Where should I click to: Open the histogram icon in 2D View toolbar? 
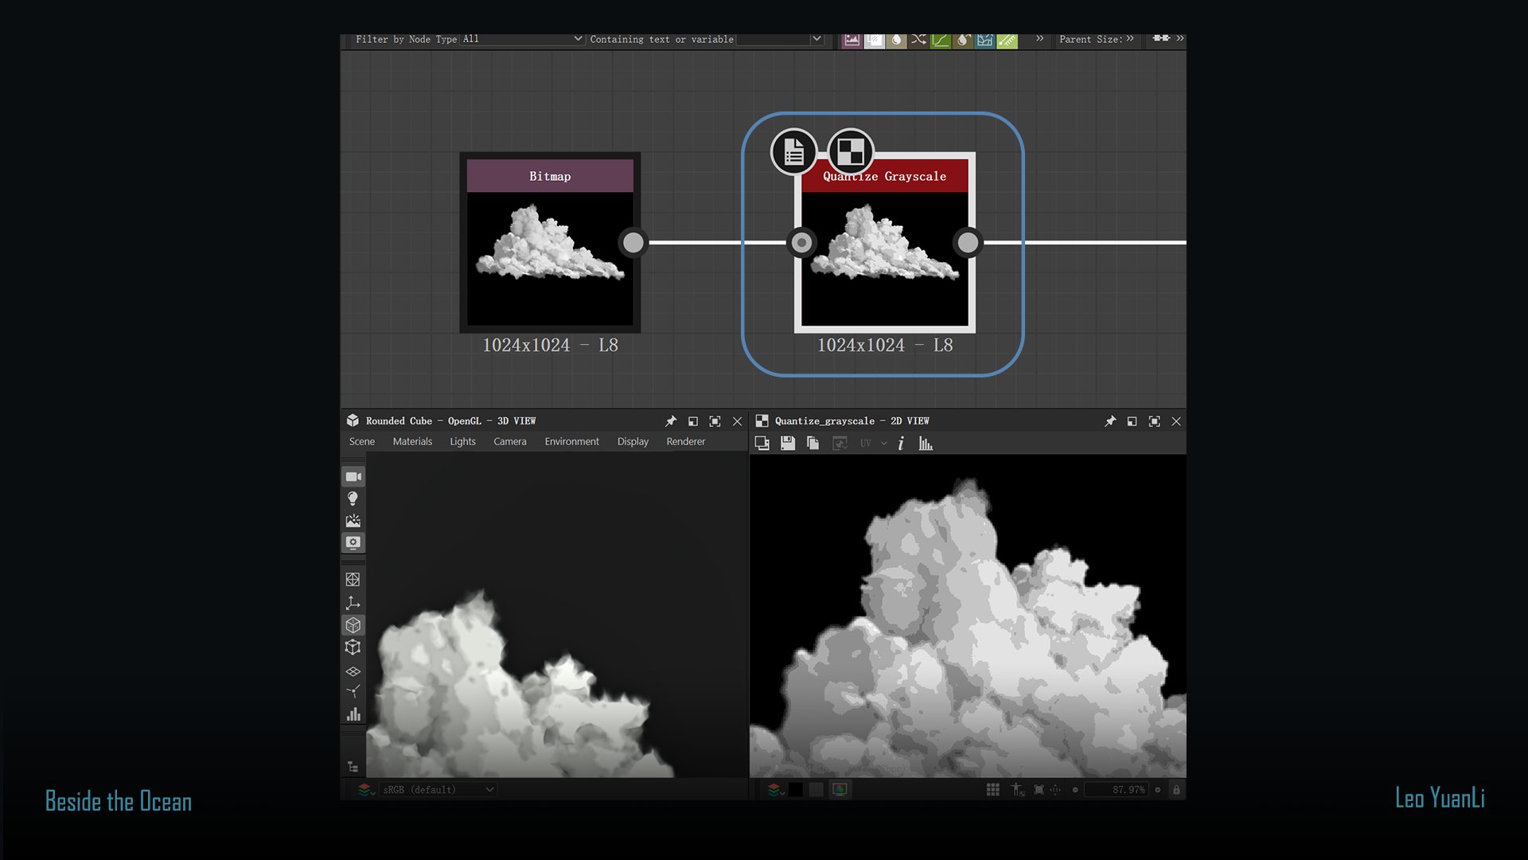[926, 444]
